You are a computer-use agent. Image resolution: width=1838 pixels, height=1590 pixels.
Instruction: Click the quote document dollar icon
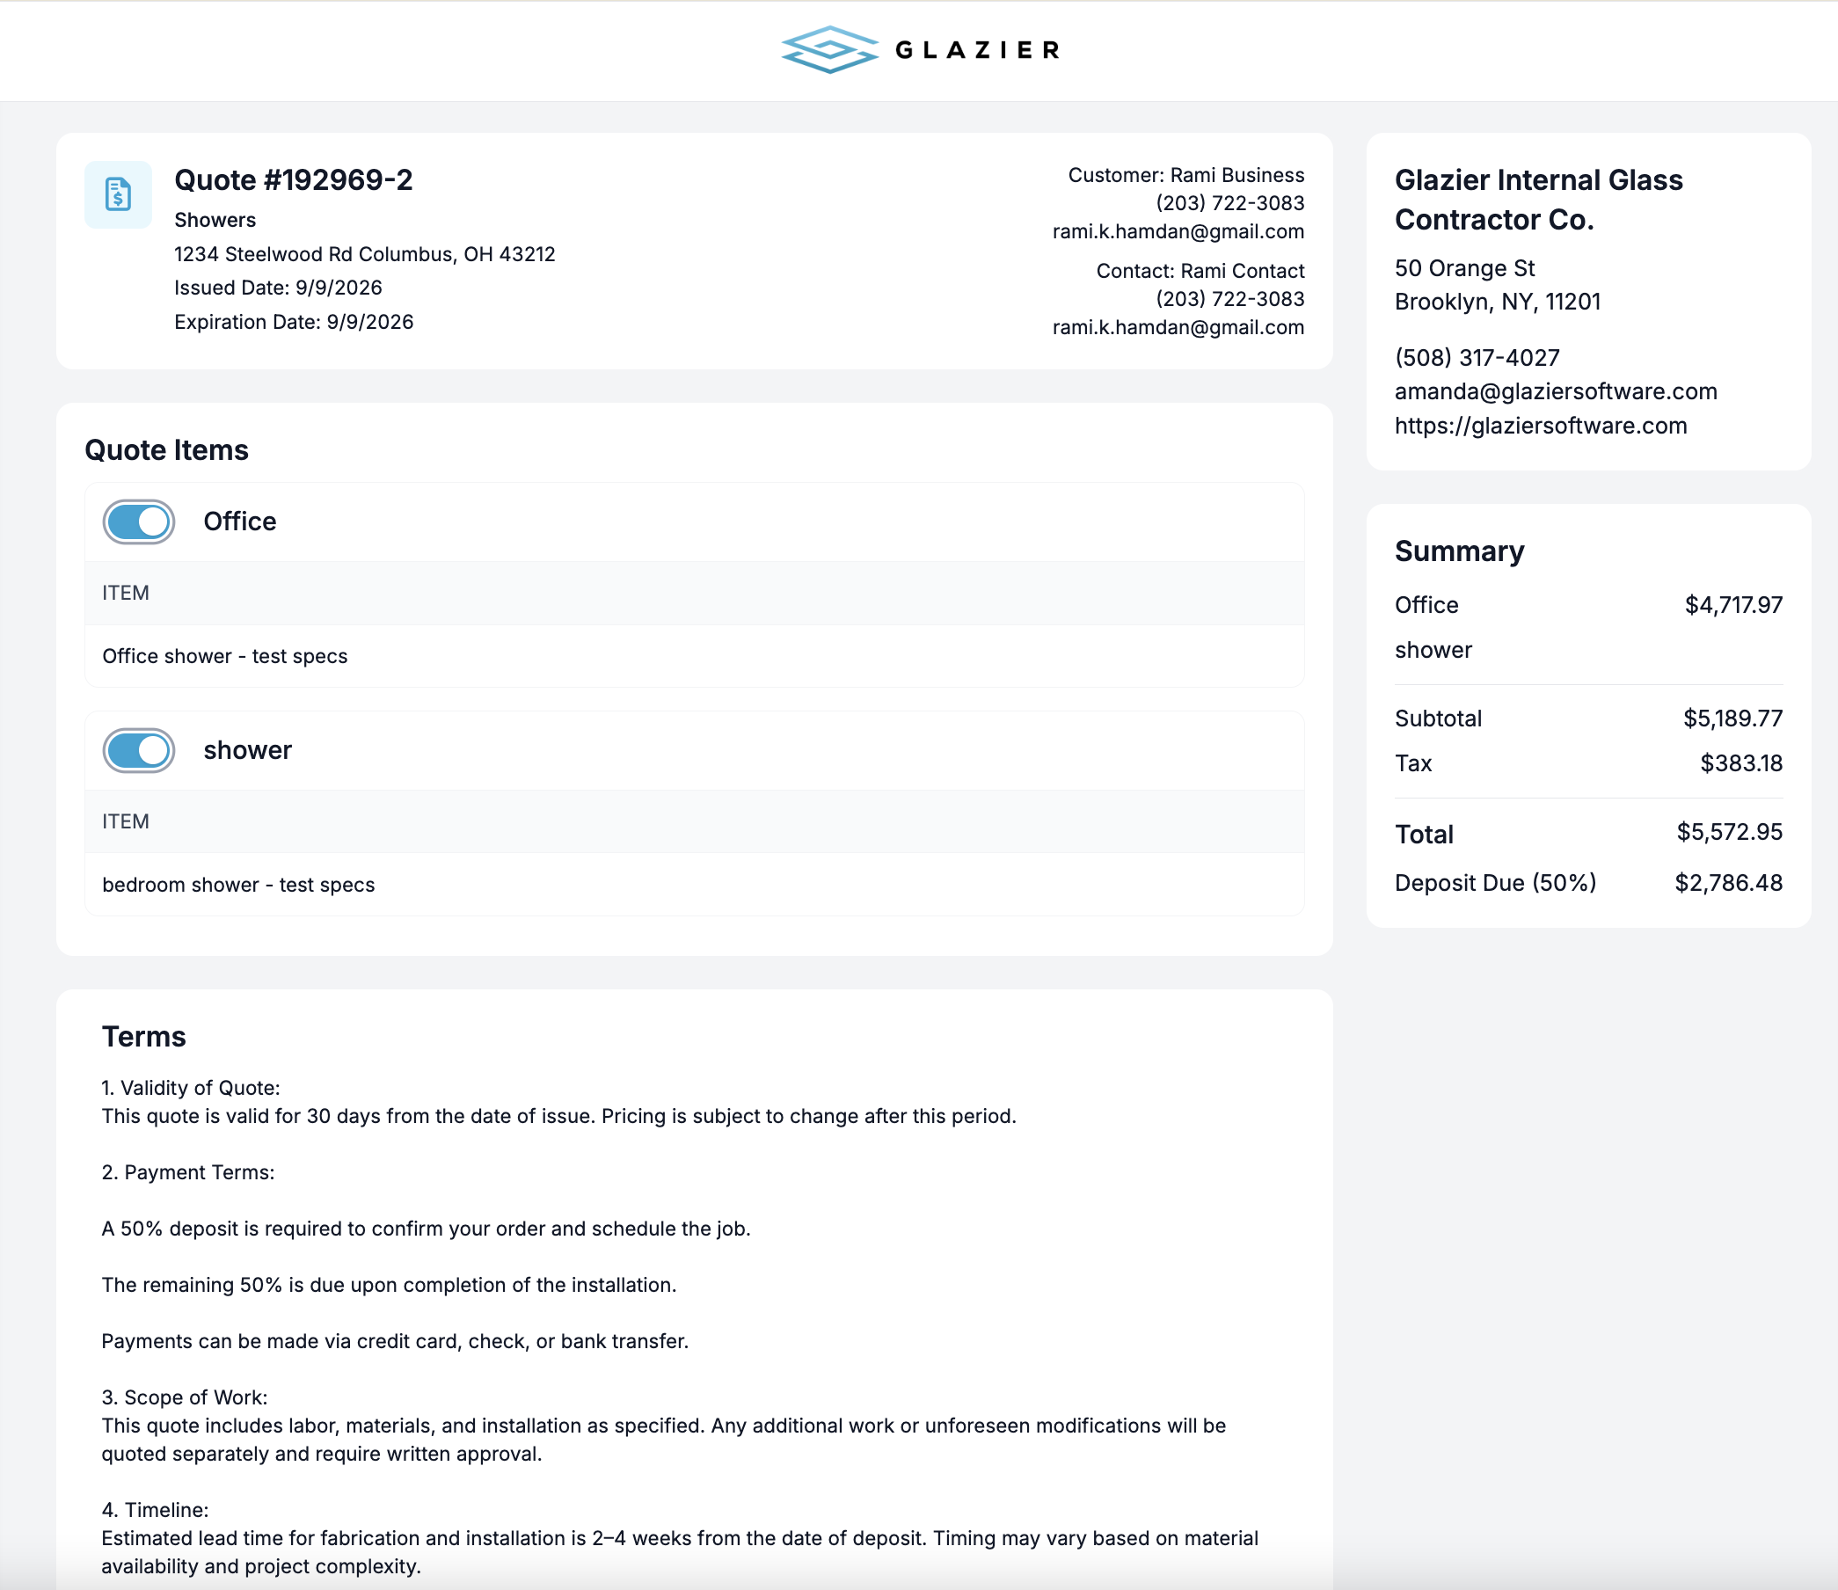[x=118, y=194]
